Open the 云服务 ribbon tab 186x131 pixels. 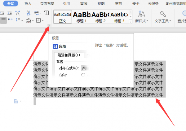click(153, 4)
